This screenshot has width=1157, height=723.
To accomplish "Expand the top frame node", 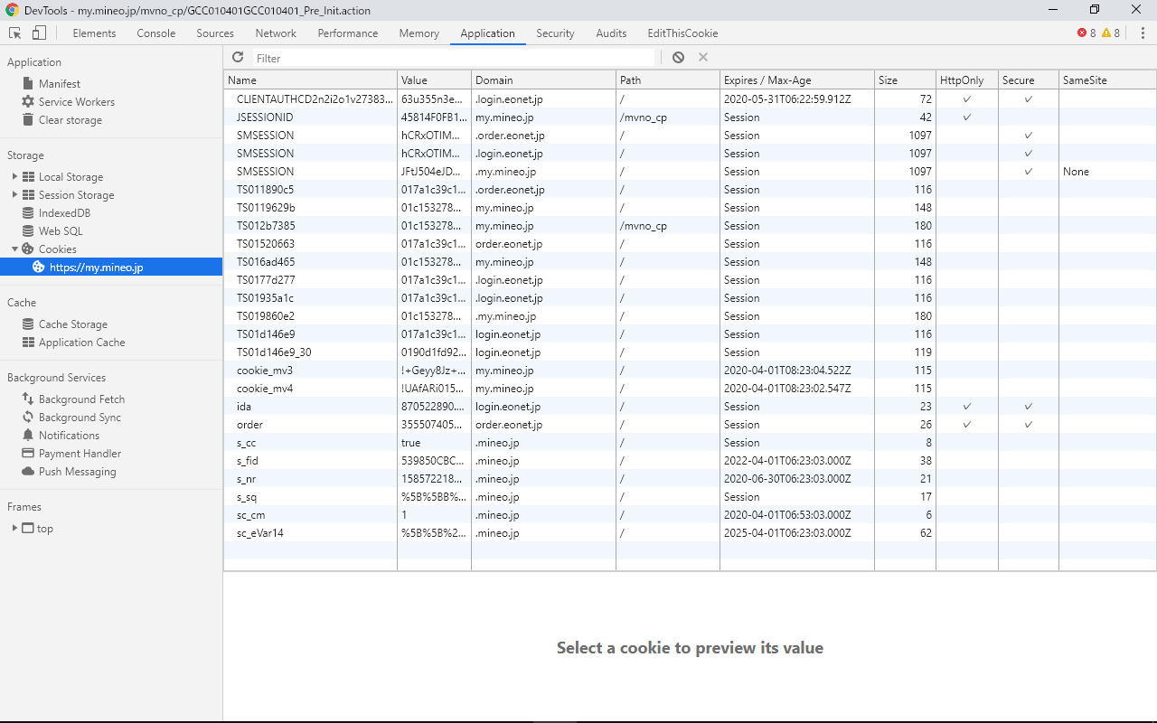I will 14,529.
